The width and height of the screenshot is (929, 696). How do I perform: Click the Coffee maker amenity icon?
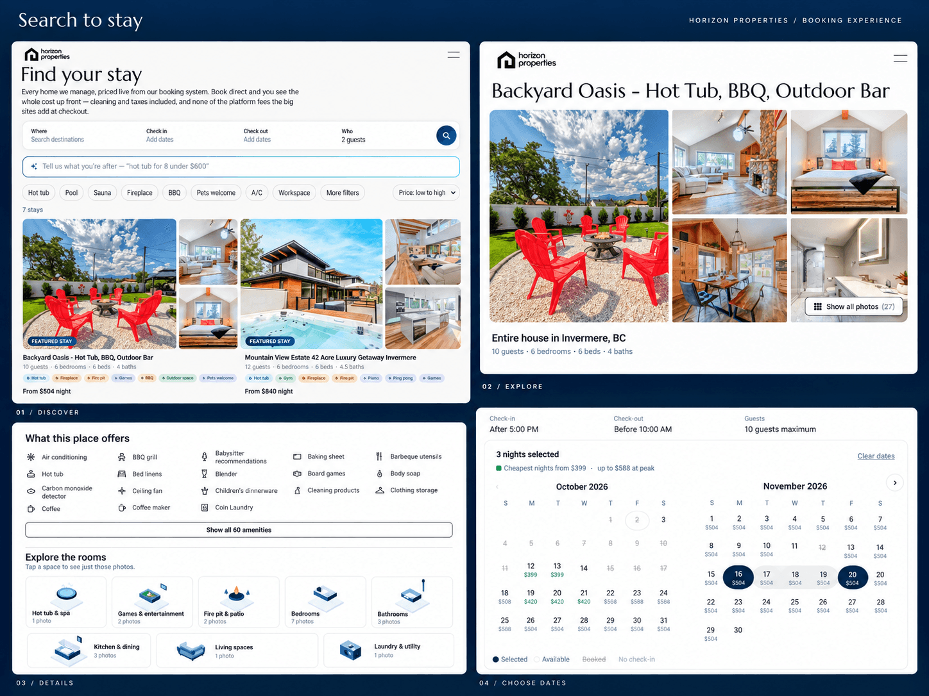[122, 508]
